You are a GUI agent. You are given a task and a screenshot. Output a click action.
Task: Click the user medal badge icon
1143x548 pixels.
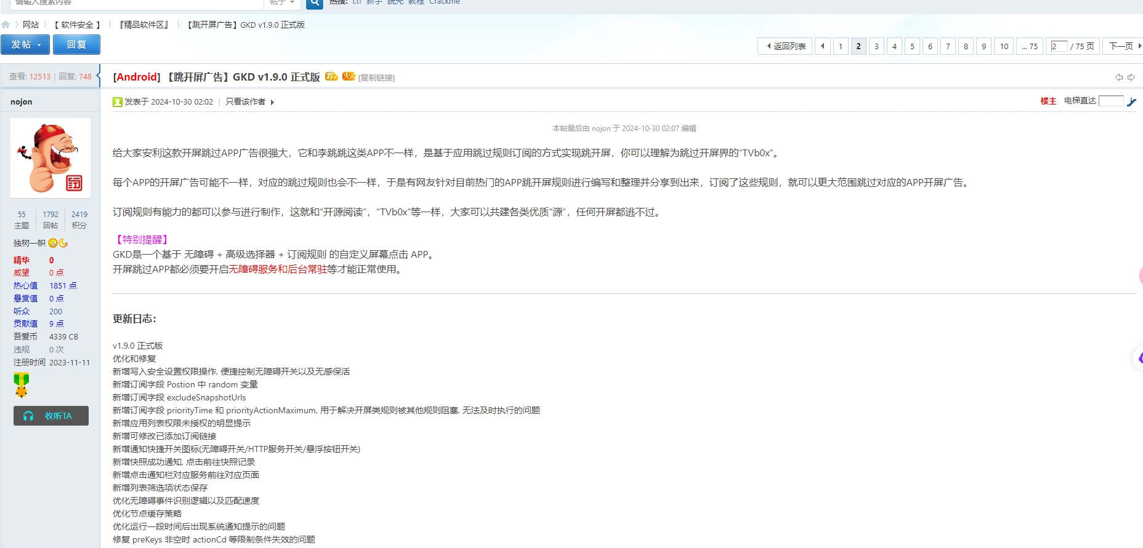(x=22, y=385)
